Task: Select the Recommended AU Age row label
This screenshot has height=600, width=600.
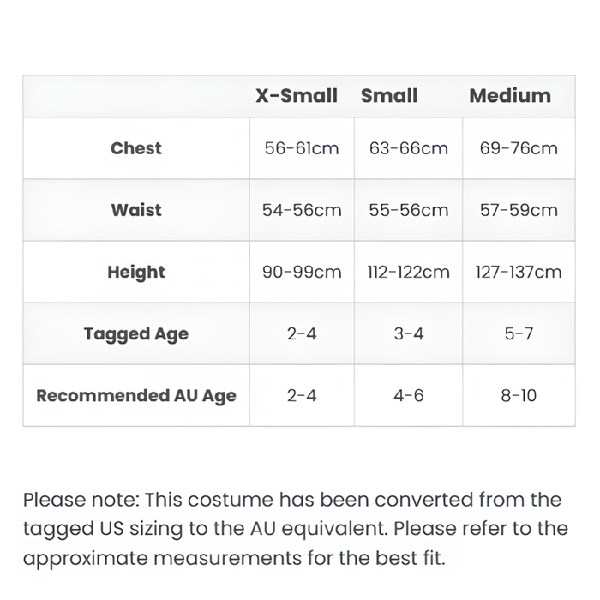Action: coord(136,396)
